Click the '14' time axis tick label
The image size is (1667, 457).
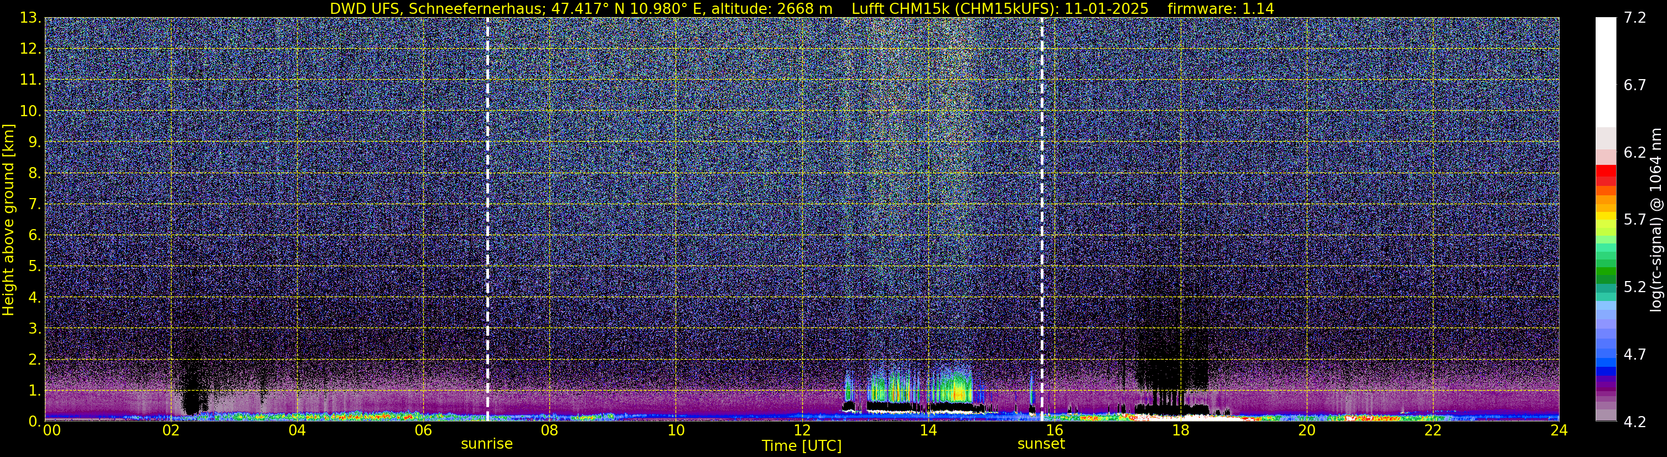click(928, 430)
